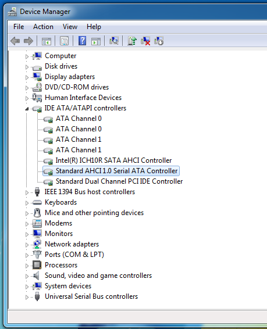The image size is (267, 329).
Task: Open the File menu
Action: pos(19,27)
